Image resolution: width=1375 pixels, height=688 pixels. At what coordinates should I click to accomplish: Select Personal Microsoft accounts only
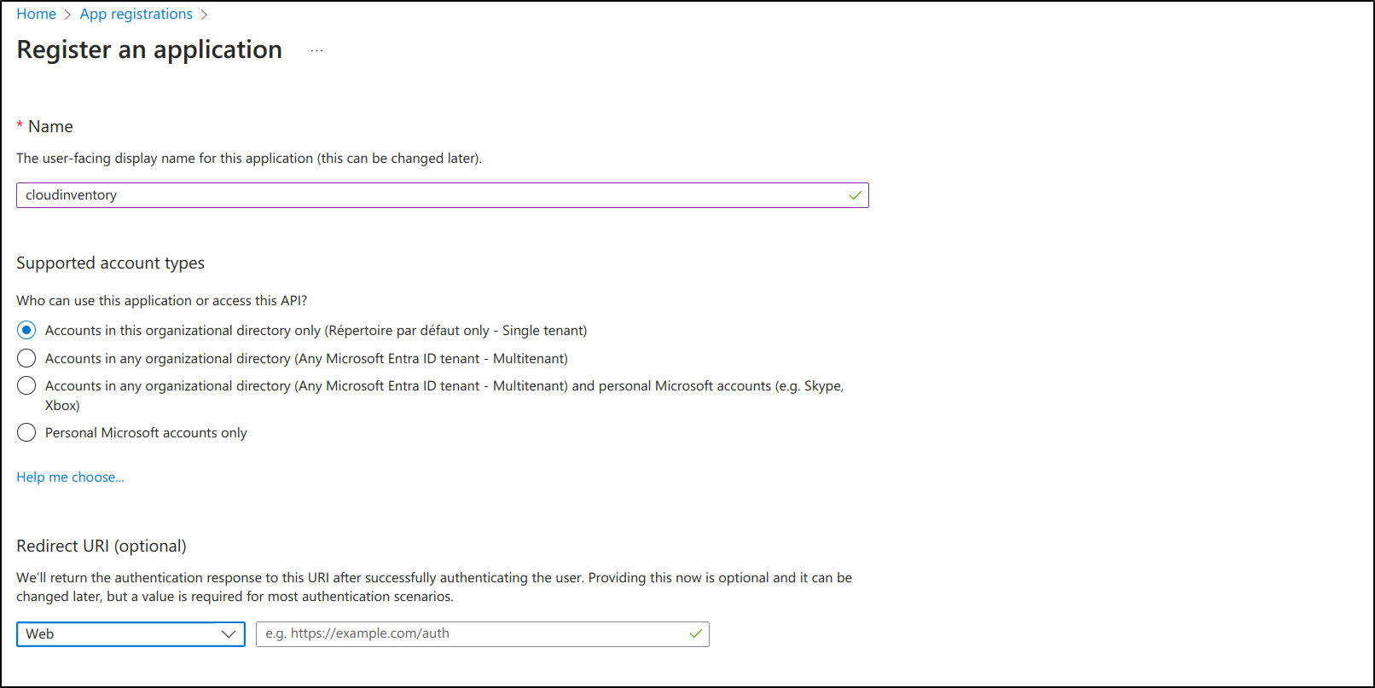pos(26,433)
